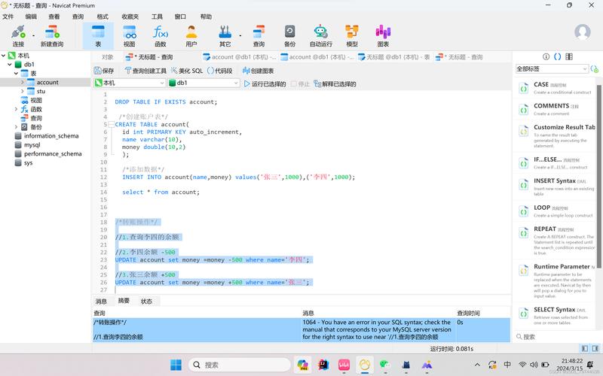Open the 模型 (Model) toolbar icon
Viewport: 603px width, 376px height.
pos(352,36)
